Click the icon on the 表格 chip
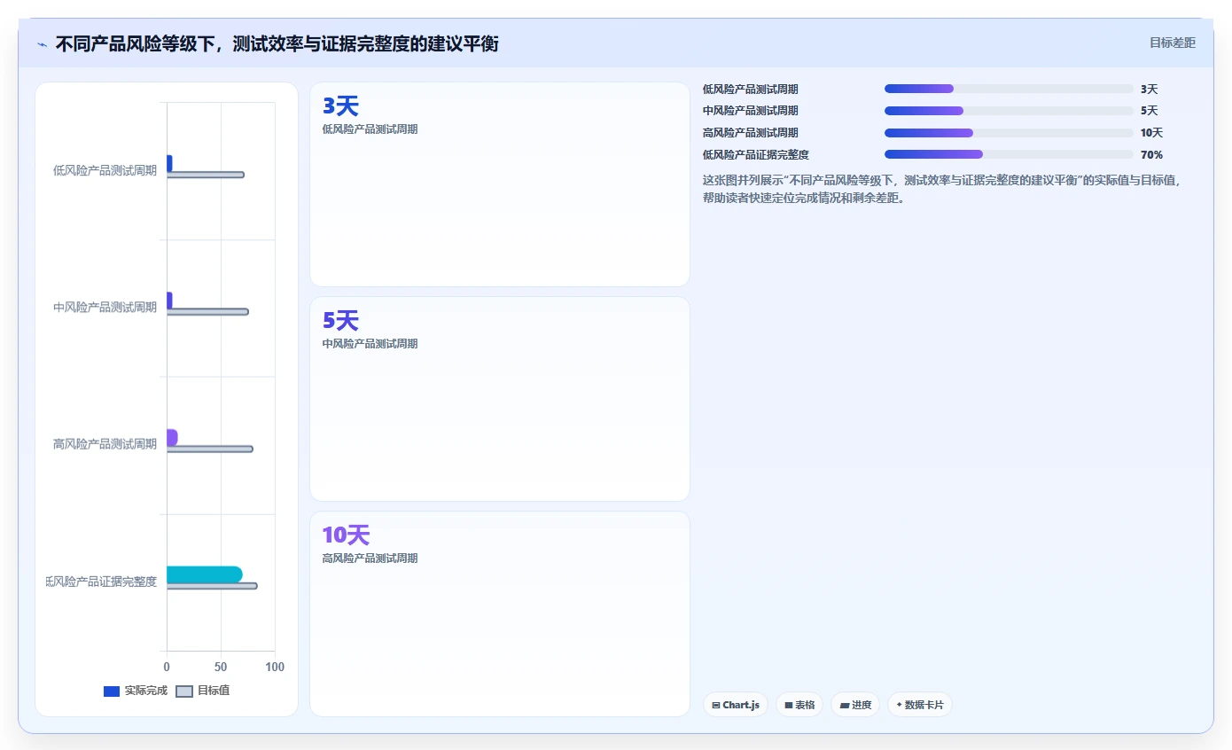Viewport: 1232px width, 750px height. [789, 706]
